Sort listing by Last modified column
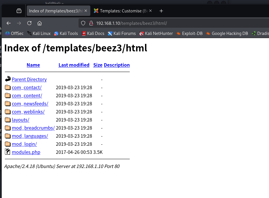 point(74,65)
